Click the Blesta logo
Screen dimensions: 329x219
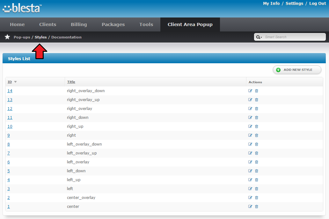(x=22, y=8)
